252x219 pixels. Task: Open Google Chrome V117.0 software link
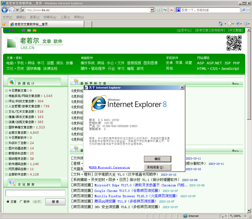tap(127, 191)
